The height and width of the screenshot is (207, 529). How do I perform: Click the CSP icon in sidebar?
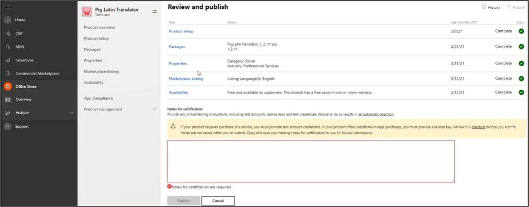(x=8, y=33)
